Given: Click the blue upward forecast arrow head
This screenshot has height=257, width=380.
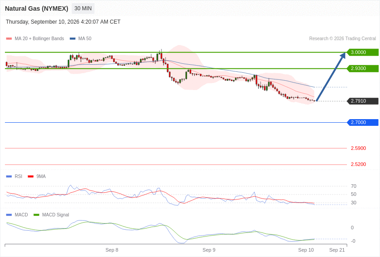Looking at the screenshot, I should (343, 56).
